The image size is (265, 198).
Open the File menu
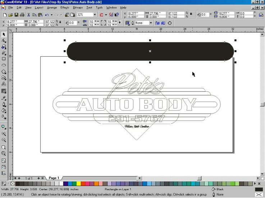[10, 8]
